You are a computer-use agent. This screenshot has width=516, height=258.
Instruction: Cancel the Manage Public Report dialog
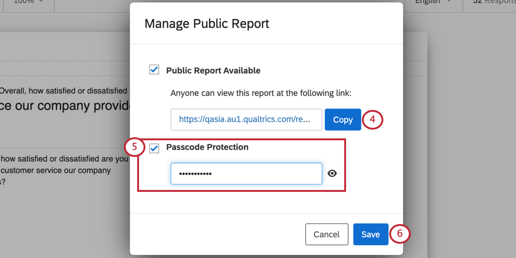point(326,234)
